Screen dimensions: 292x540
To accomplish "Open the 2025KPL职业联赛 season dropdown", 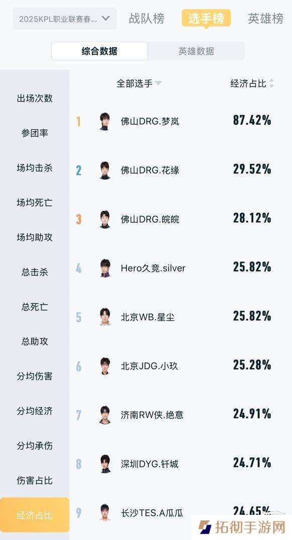I will pos(65,19).
